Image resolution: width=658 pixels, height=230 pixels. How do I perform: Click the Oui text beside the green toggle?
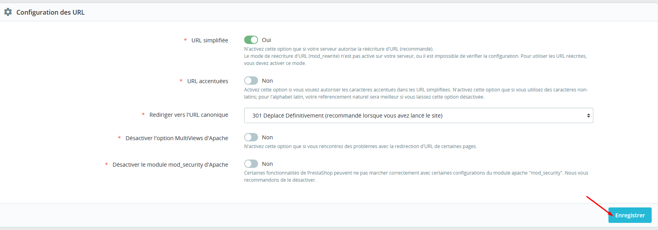(x=266, y=40)
